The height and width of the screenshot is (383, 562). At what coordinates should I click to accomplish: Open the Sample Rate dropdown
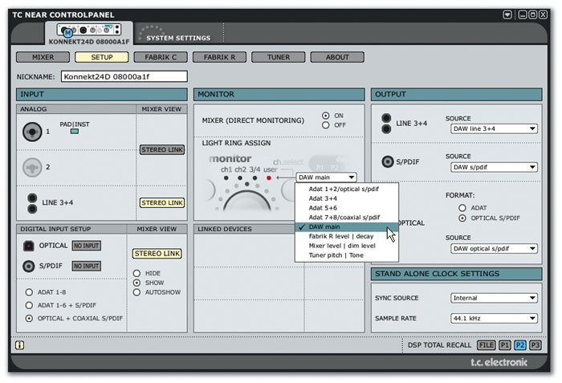(x=494, y=318)
